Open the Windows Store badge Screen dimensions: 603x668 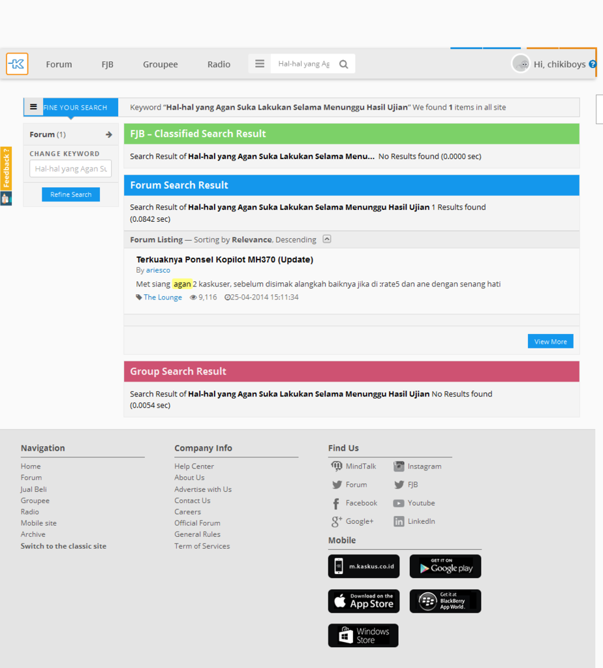pos(363,635)
